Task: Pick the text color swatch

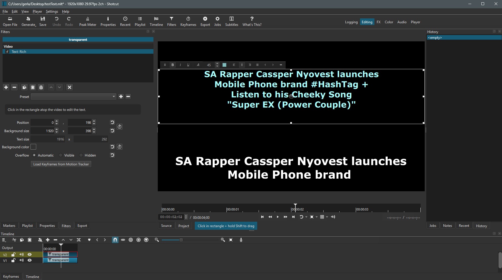Action: coord(224,65)
